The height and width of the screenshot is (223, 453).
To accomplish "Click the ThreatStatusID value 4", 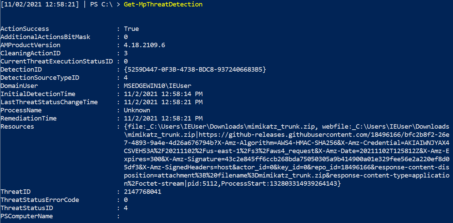I will point(126,208).
